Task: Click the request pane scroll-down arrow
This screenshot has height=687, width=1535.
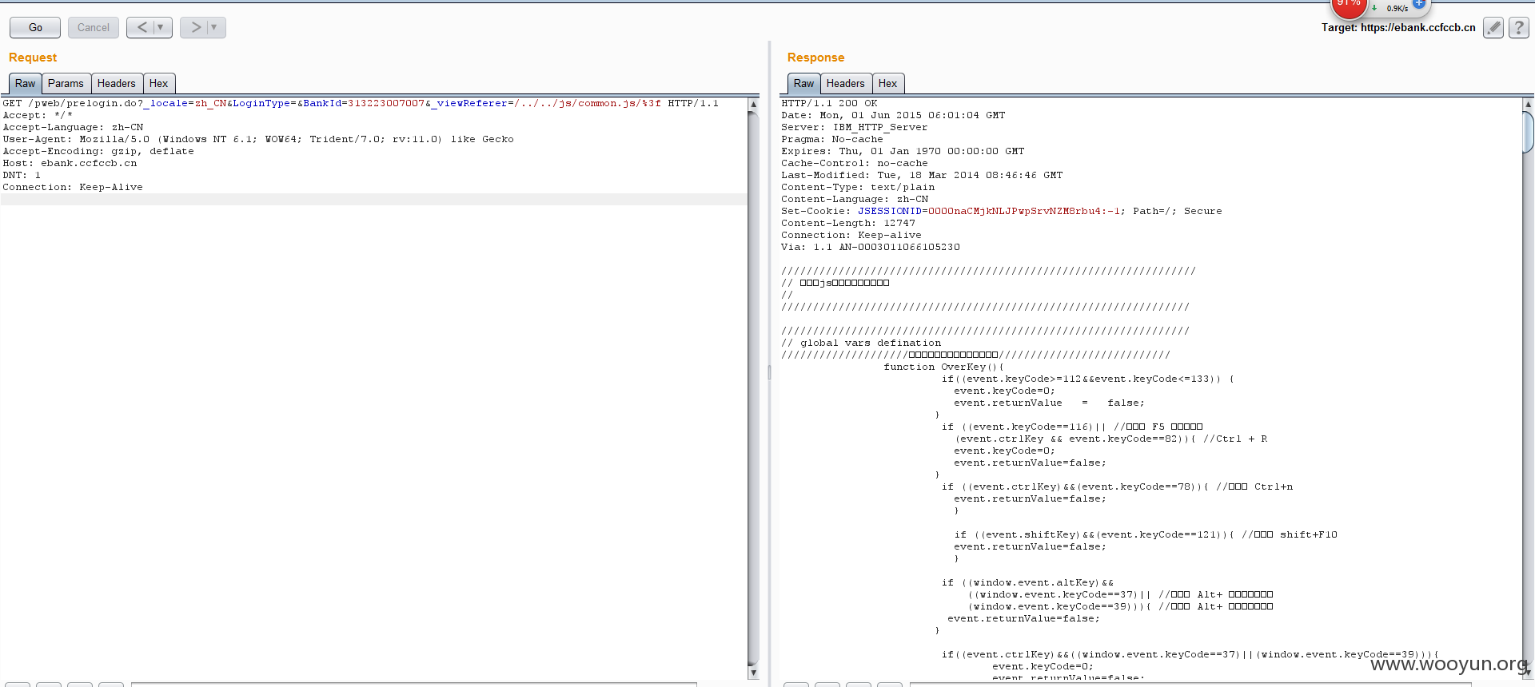Action: click(753, 673)
